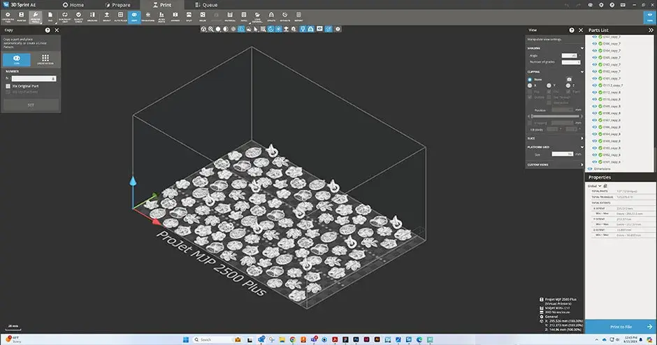
Task: Click the shading Angle input field
Action: coord(569,55)
